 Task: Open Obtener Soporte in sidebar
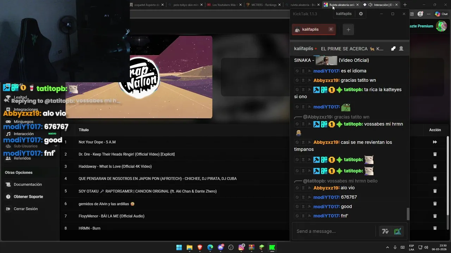(x=28, y=197)
